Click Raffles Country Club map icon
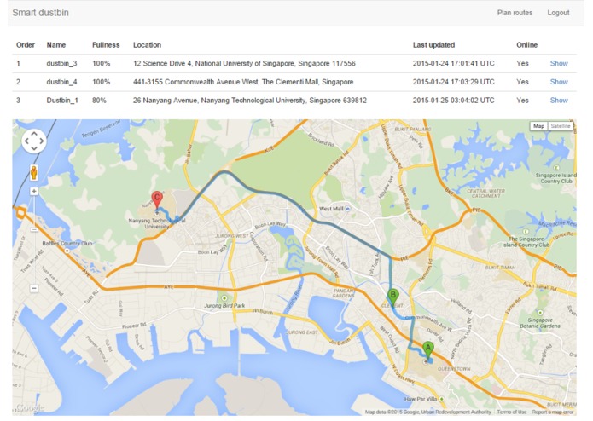The width and height of the screenshot is (593, 421). tap(67, 251)
